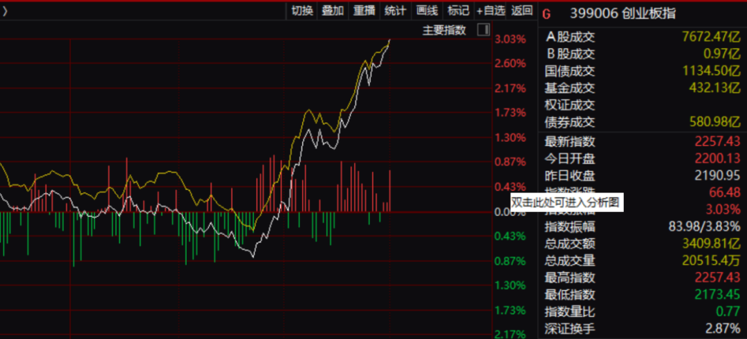The width and height of the screenshot is (747, 339).
Task: Select 国债成交 value 1134.50亿
Action: tap(712, 71)
